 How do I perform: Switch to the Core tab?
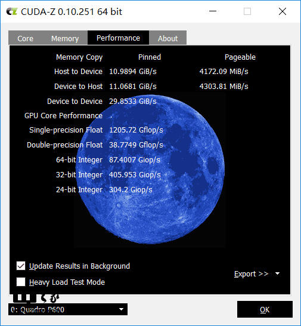point(25,38)
